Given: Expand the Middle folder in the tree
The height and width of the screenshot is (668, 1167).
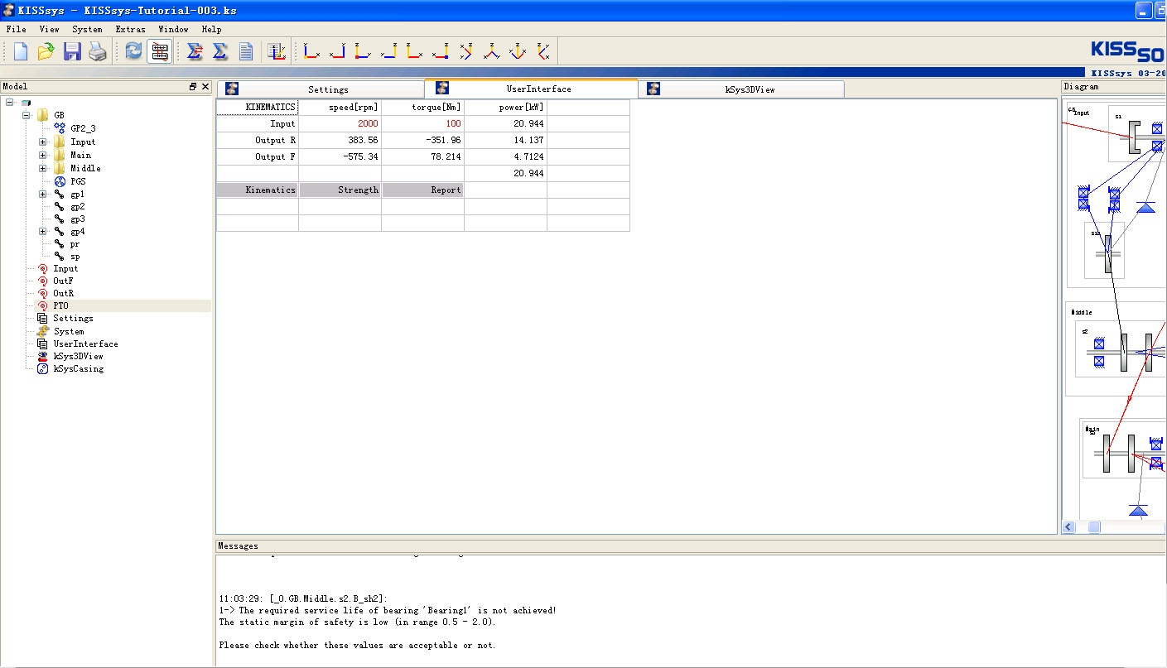Looking at the screenshot, I should click(42, 169).
